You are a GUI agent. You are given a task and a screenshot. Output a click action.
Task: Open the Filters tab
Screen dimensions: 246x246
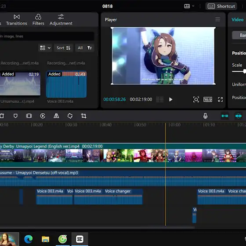click(38, 20)
